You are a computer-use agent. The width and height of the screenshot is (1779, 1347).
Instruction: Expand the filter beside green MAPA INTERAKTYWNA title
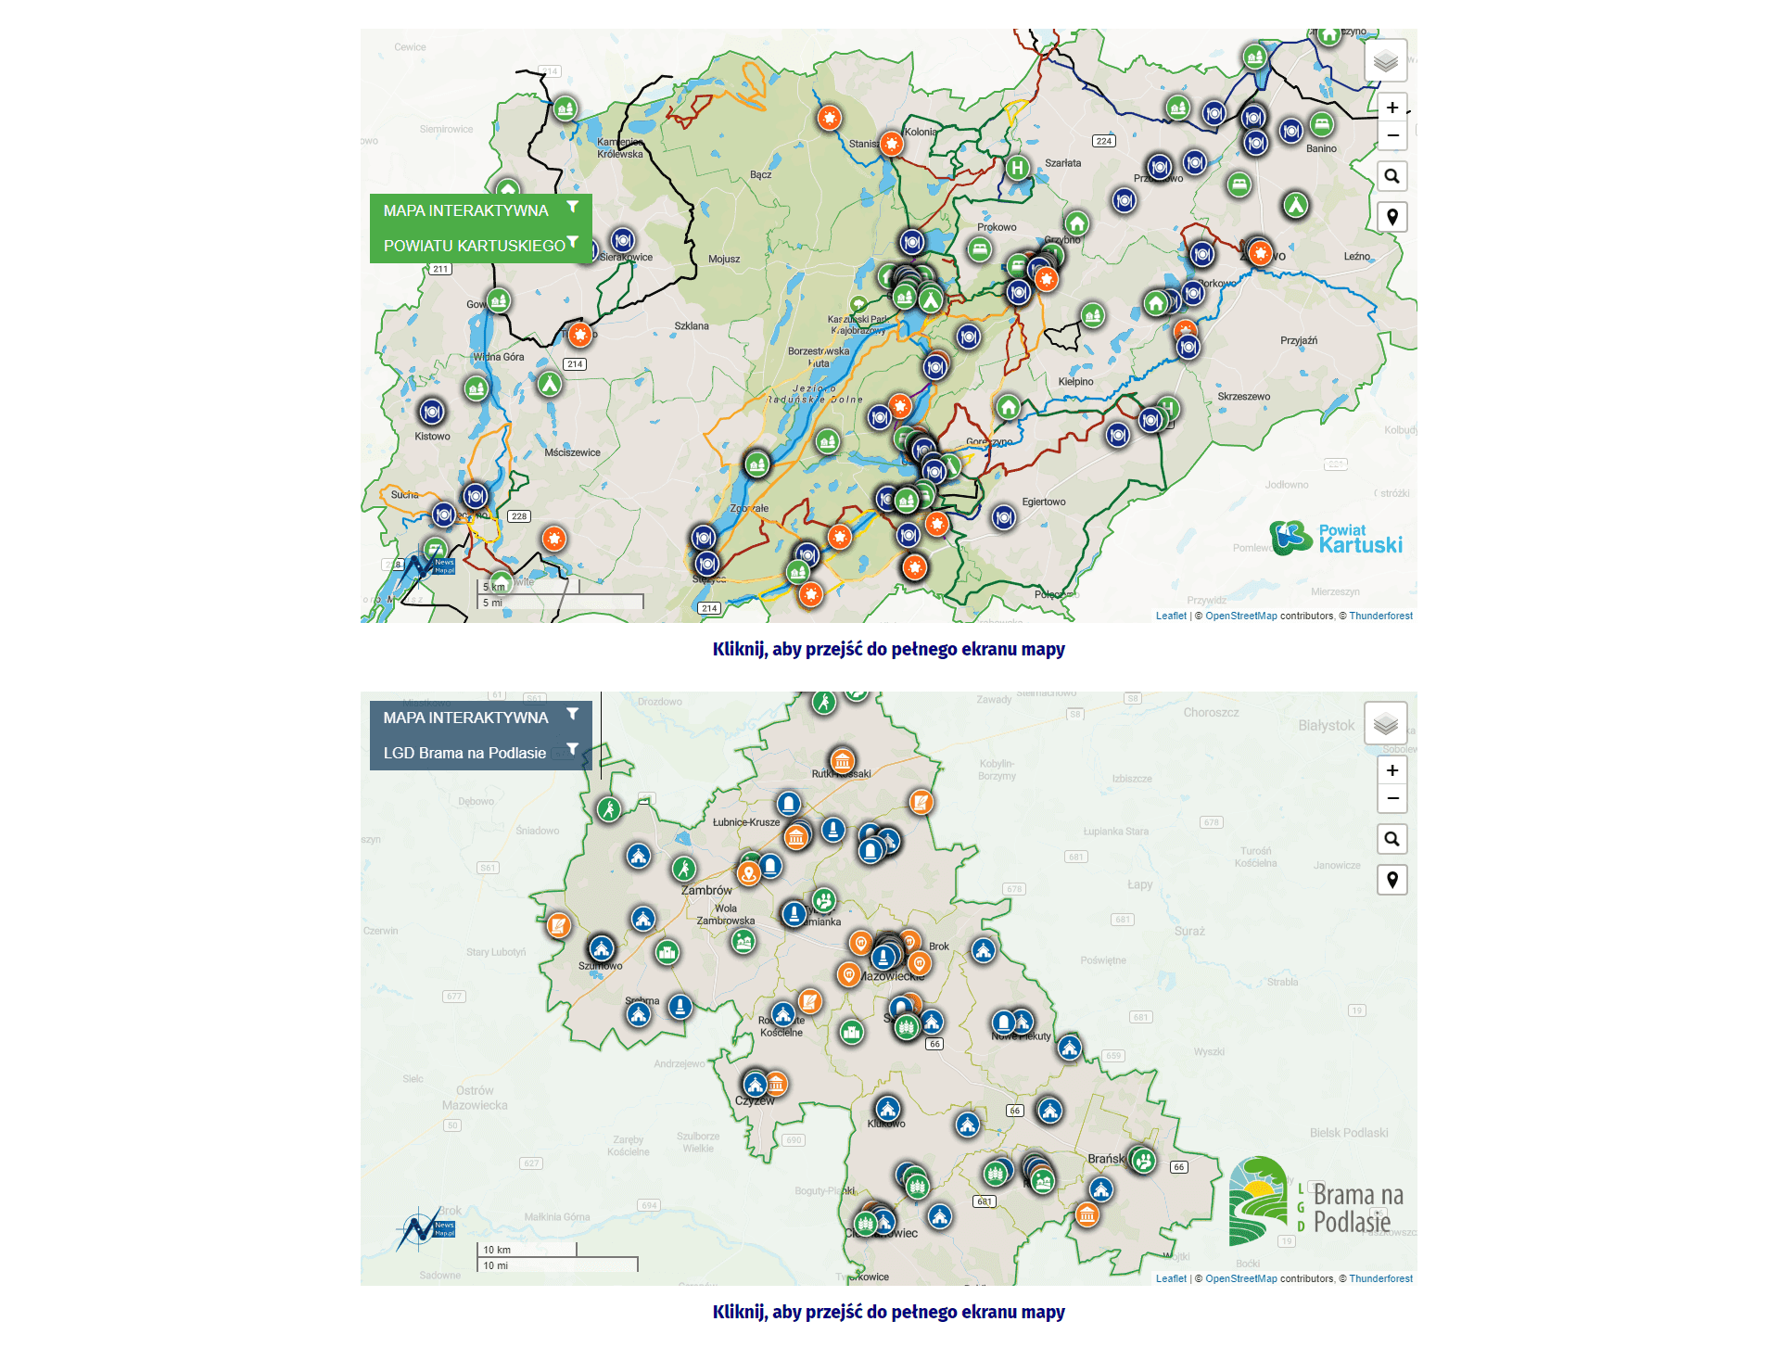click(573, 207)
